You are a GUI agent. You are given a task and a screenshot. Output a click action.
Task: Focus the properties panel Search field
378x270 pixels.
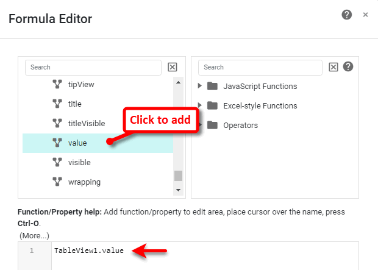tap(93, 67)
